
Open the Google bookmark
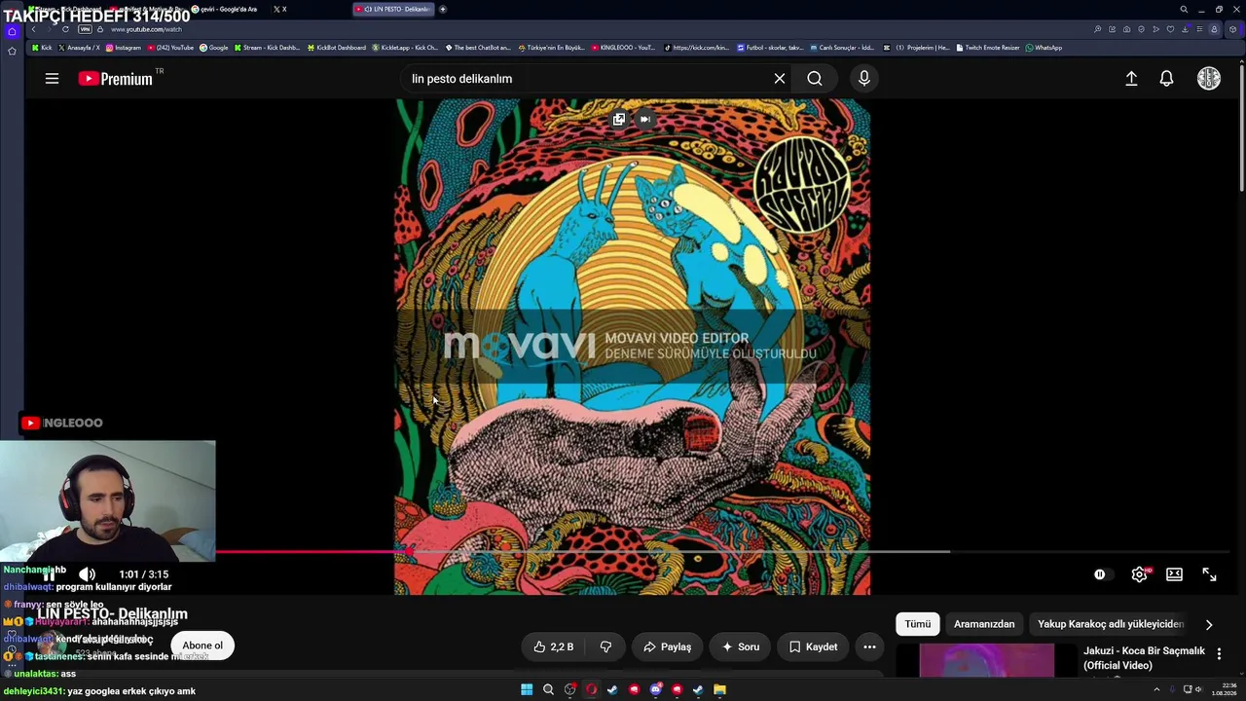(x=214, y=48)
